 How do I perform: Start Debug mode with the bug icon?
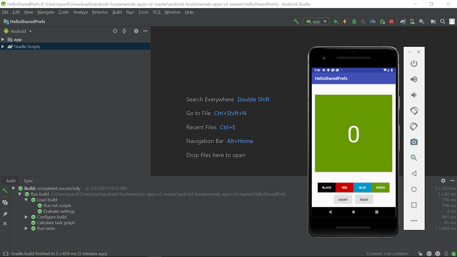point(354,21)
